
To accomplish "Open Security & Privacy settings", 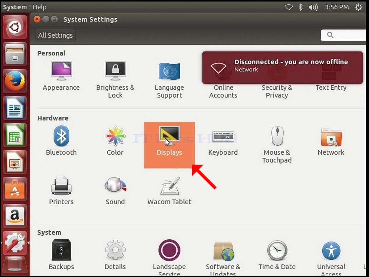I will coord(277,91).
